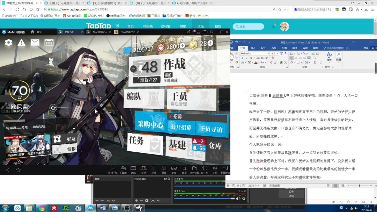Toggle visibility eye for 显示器捕获 source
377x212 pixels.
click(x=165, y=179)
